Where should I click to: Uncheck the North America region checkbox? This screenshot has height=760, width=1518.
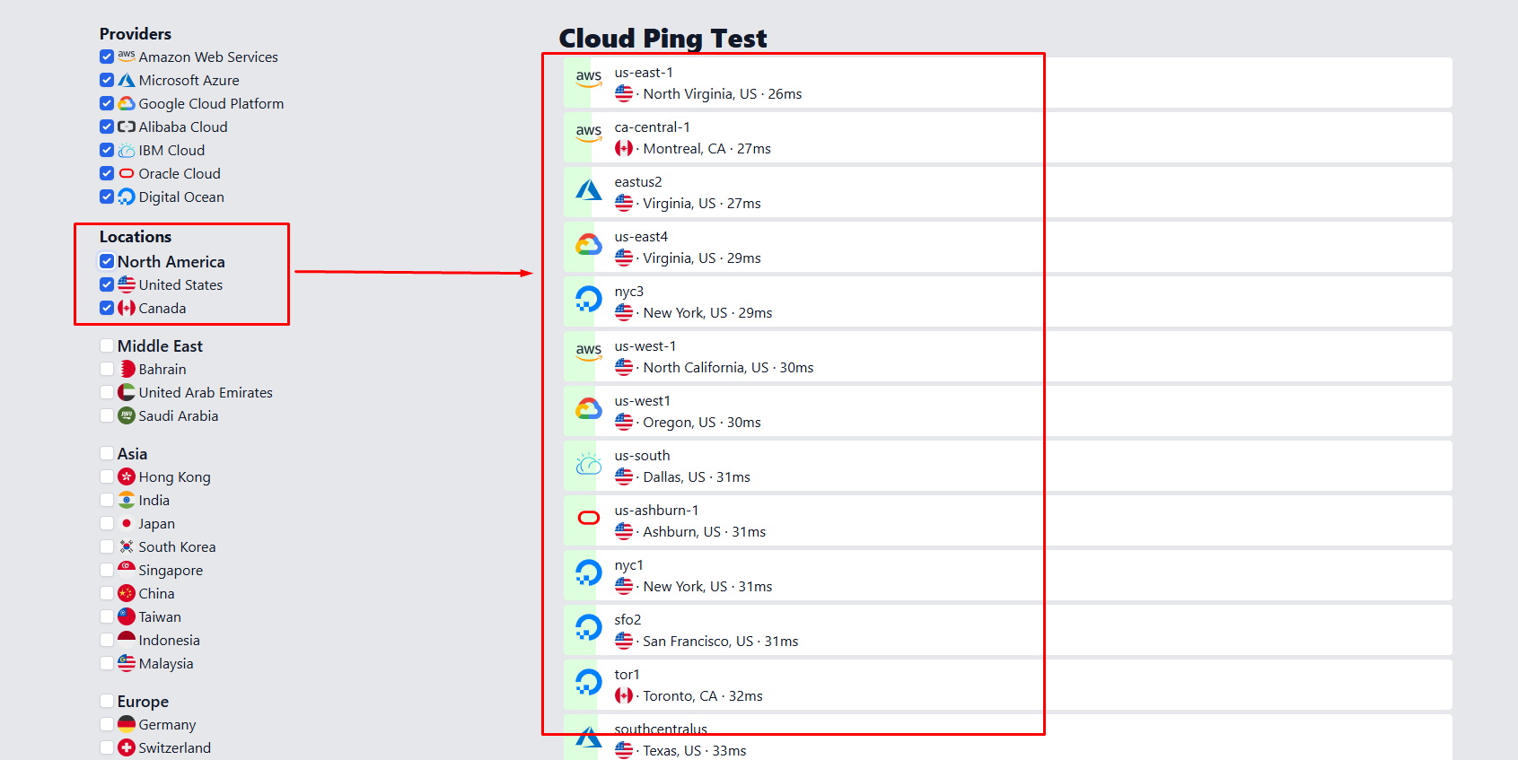[107, 261]
